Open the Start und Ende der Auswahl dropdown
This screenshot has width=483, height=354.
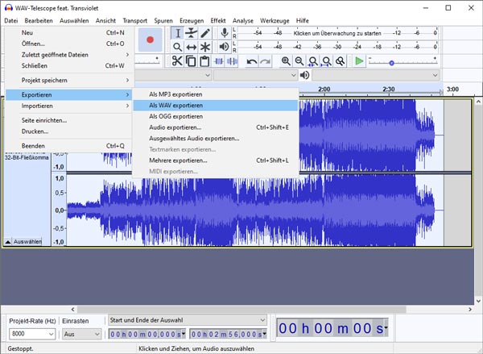[188, 320]
